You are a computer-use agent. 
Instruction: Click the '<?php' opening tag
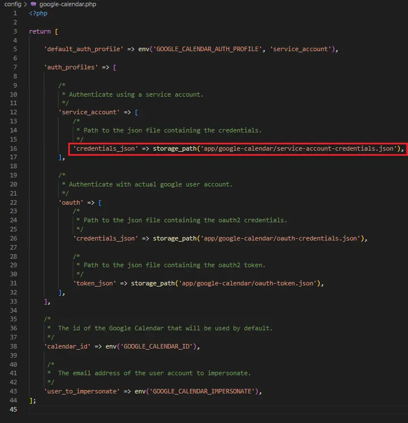(38, 13)
